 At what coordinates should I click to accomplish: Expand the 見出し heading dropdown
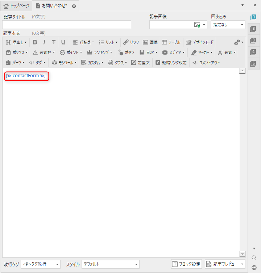click(x=16, y=42)
